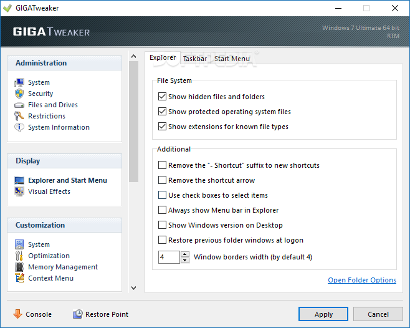The height and width of the screenshot is (328, 410).
Task: Click the Context Menu pencil icon
Action: (x=19, y=278)
